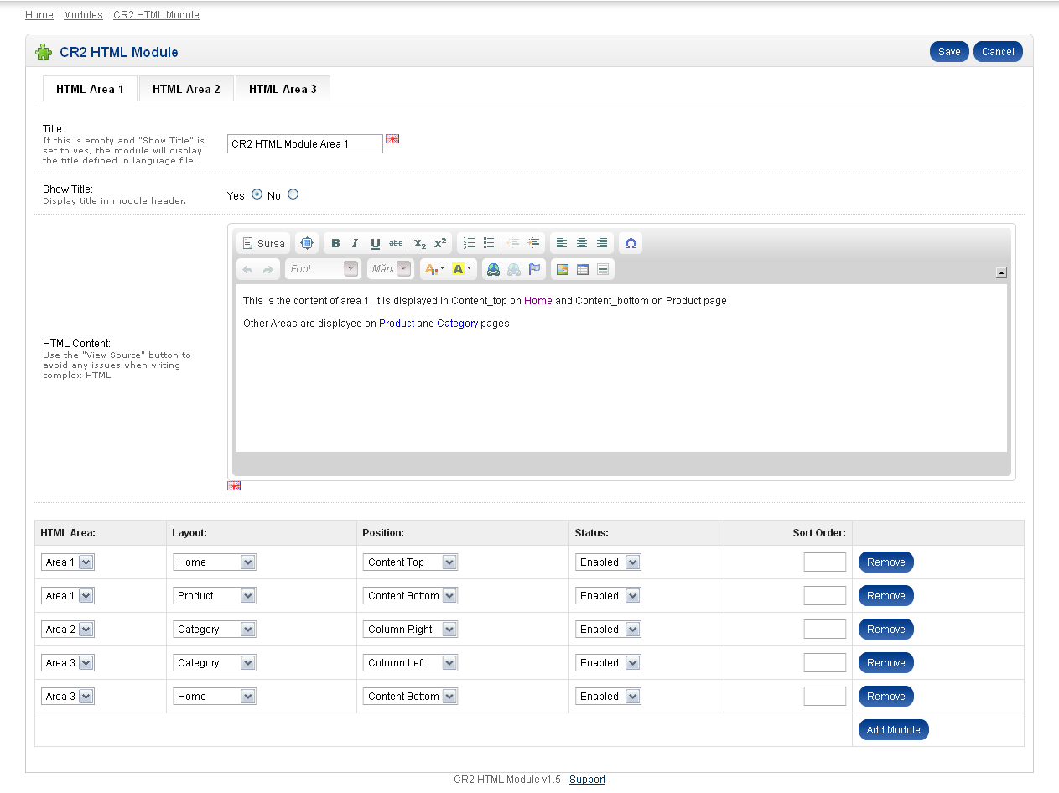Viewport: 1059px width, 793px height.
Task: Remove the Category Column Right row
Action: [x=885, y=630]
